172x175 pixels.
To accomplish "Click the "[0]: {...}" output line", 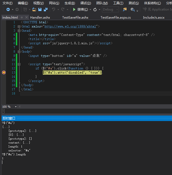I will 16,135.
